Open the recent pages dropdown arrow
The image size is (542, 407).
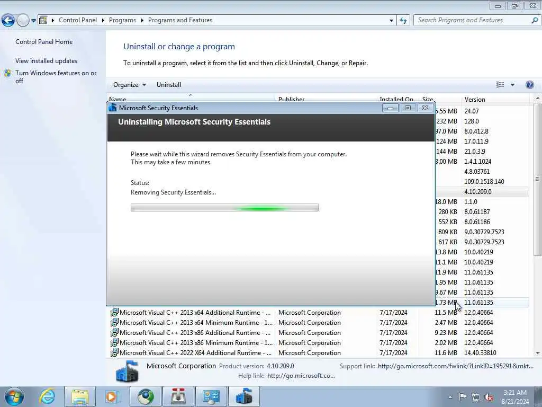click(33, 21)
